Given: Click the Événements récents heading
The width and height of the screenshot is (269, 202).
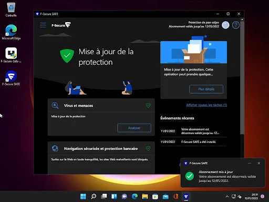Looking at the screenshot, I should pyautogui.click(x=177, y=118).
